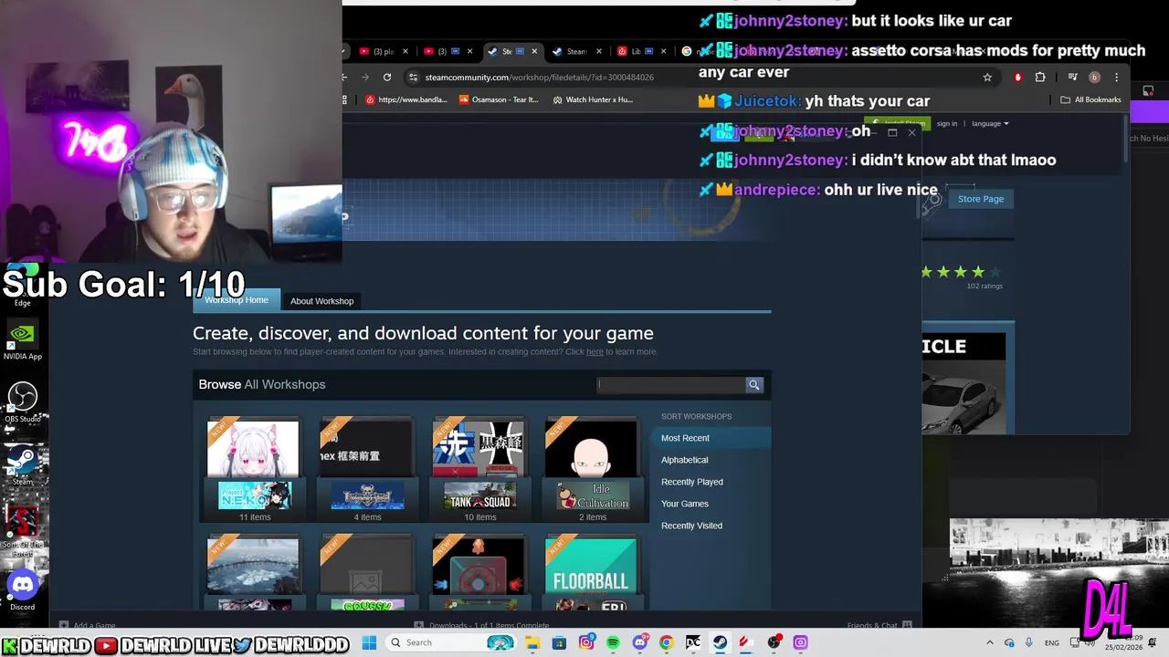
Task: Open NVIDIA App desktop icon
Action: [22, 341]
